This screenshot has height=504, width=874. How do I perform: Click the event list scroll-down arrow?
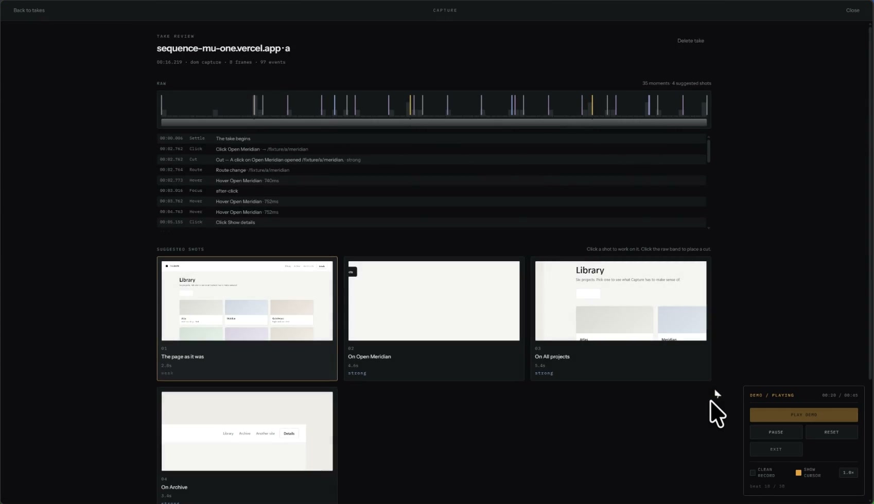pos(709,228)
